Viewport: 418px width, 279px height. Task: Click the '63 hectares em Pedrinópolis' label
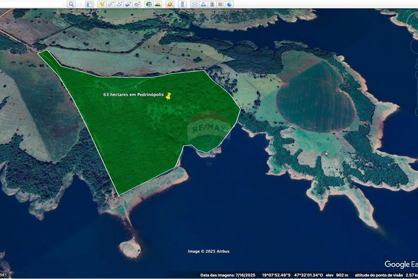coord(134,95)
